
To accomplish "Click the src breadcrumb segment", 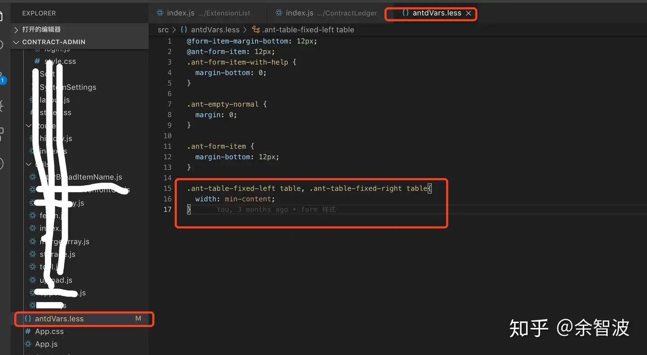I will click(163, 30).
